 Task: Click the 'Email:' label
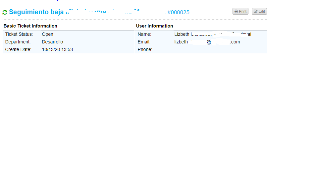pyautogui.click(x=144, y=42)
